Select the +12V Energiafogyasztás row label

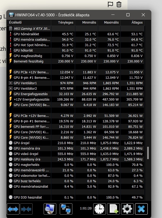tap(32, 99)
